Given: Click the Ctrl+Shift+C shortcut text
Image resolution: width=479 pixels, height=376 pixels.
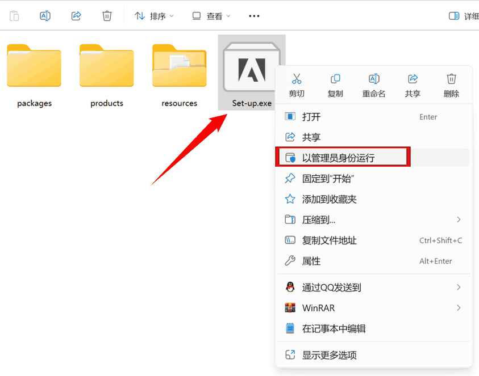Looking at the screenshot, I should coord(440,240).
